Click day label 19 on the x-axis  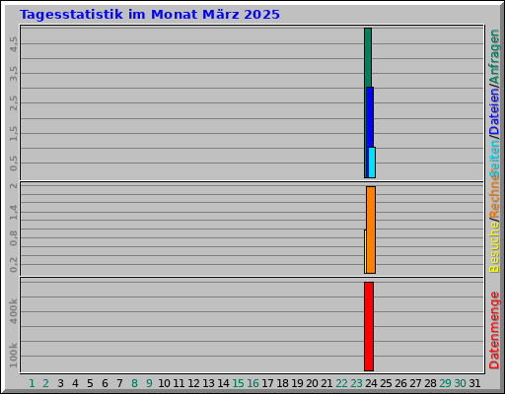pos(297,383)
